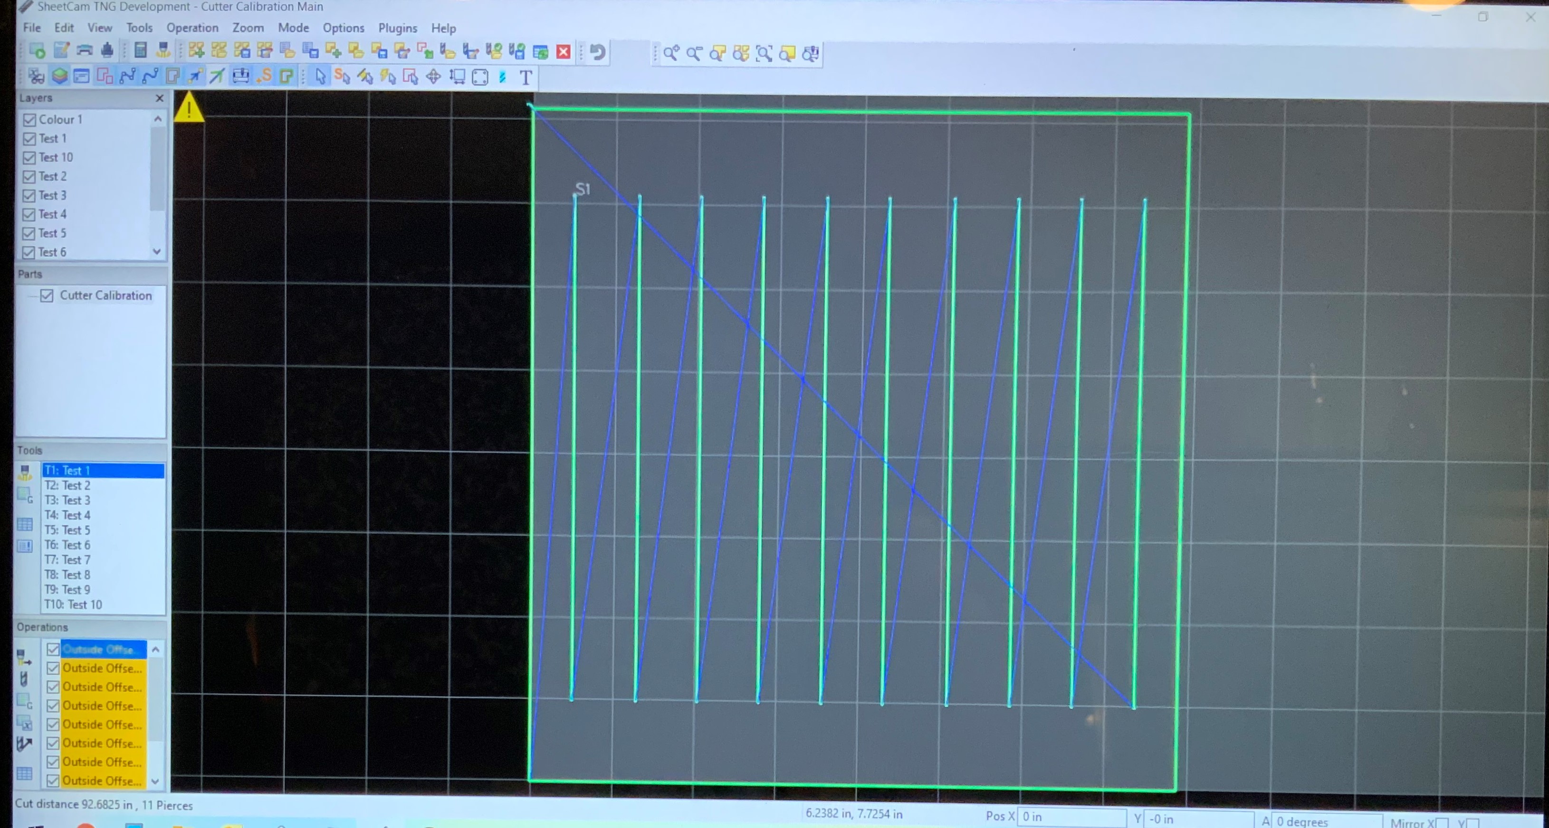The height and width of the screenshot is (828, 1549).
Task: Open the Plugins menu
Action: tap(398, 28)
